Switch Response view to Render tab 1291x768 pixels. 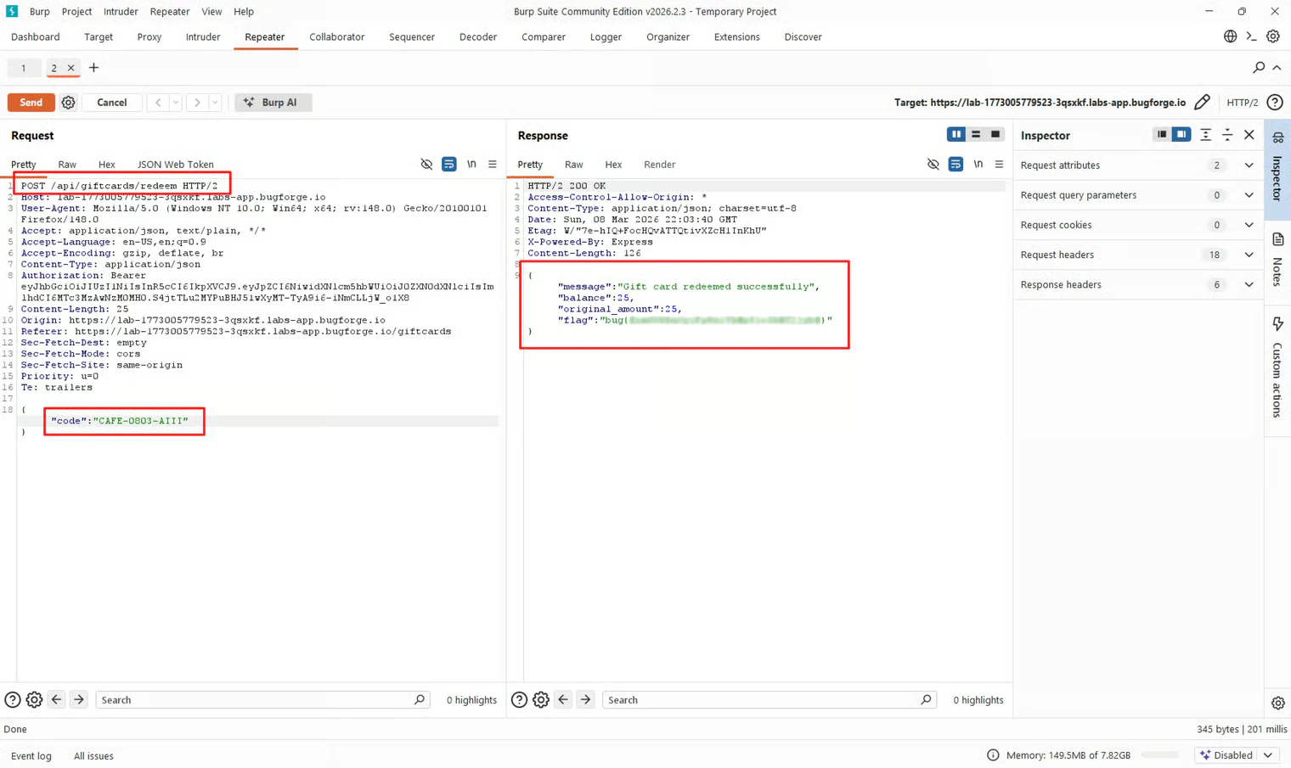[x=659, y=165]
